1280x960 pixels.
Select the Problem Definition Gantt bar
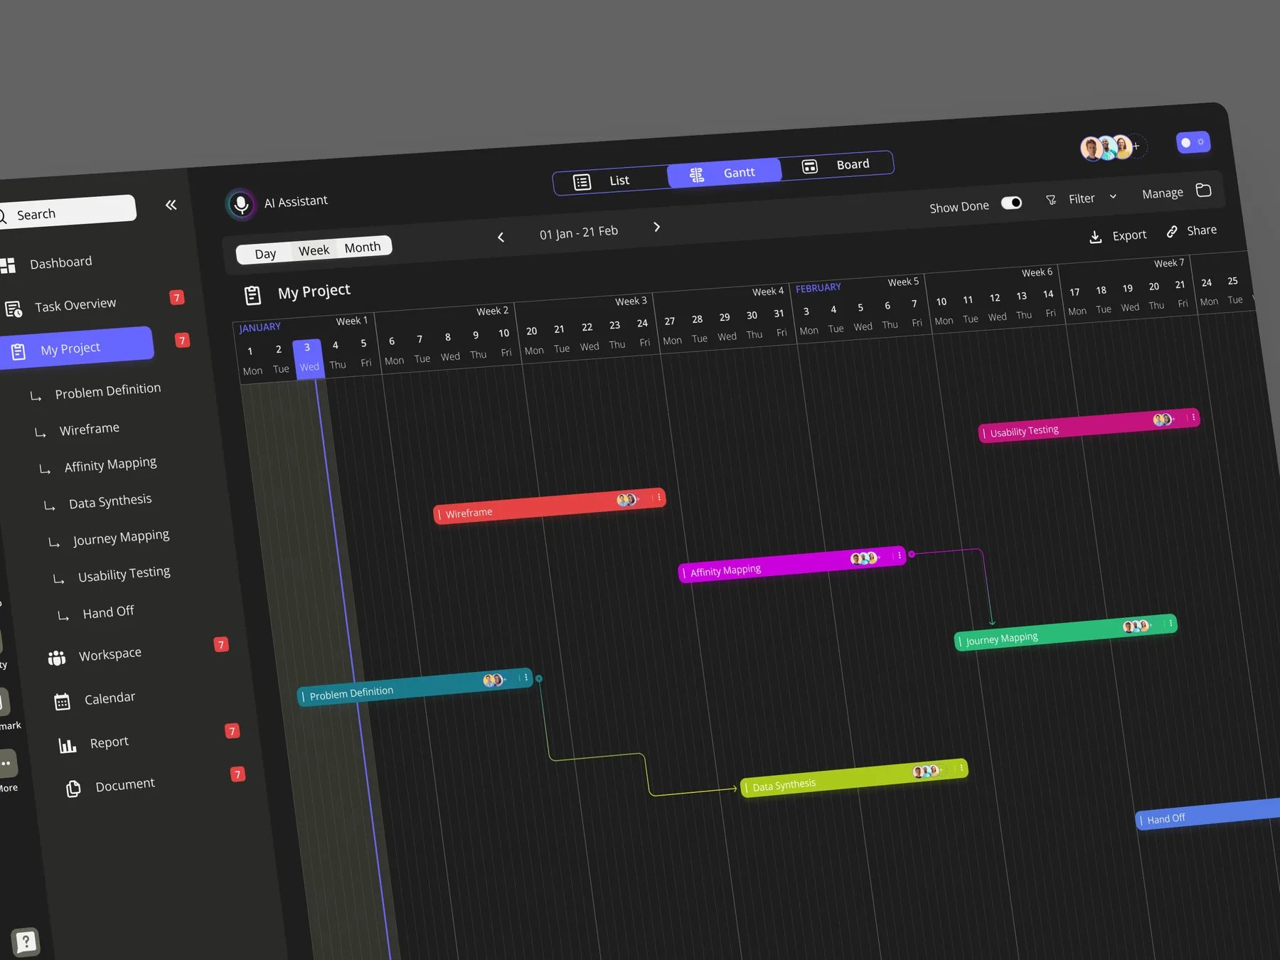415,687
